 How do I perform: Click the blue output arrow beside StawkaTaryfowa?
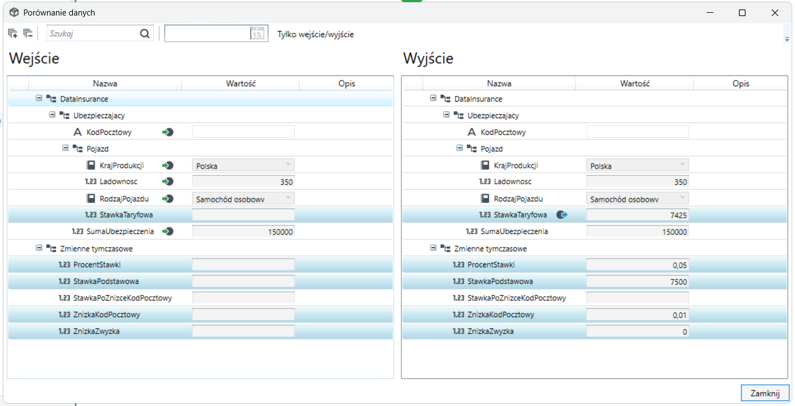pyautogui.click(x=562, y=215)
